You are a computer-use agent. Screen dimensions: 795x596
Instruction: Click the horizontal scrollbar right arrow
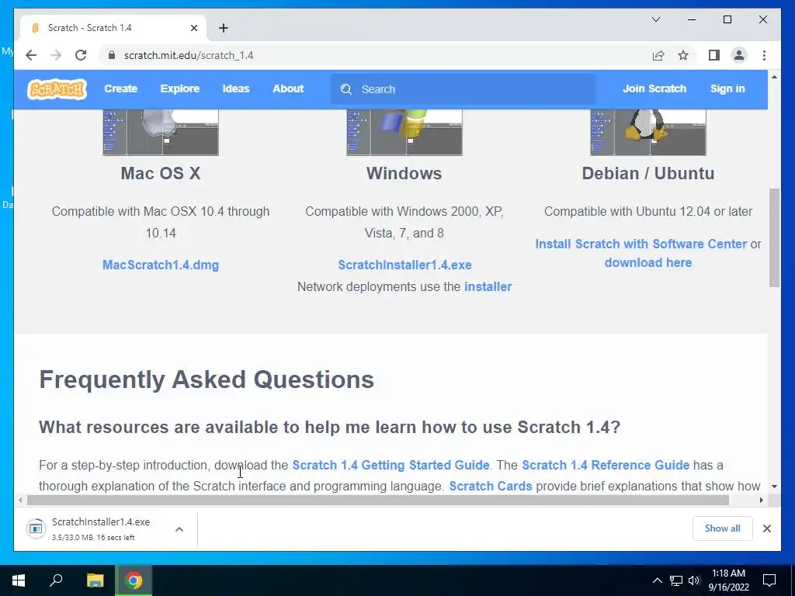[x=762, y=501]
